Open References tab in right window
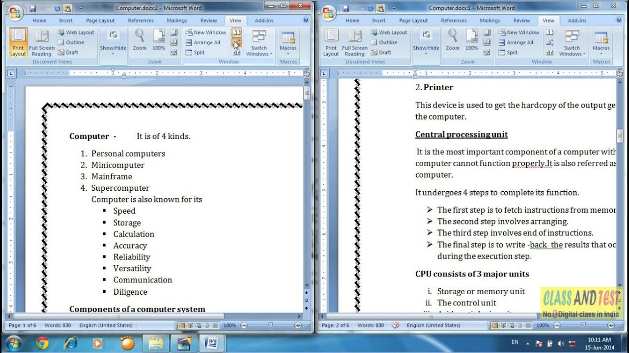Image resolution: width=629 pixels, height=353 pixels. [x=454, y=21]
